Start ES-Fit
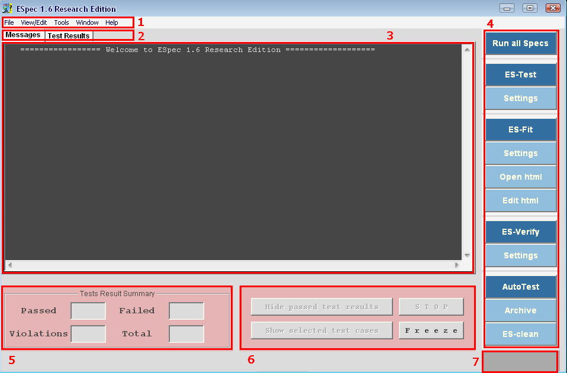The image size is (567, 373). click(520, 129)
